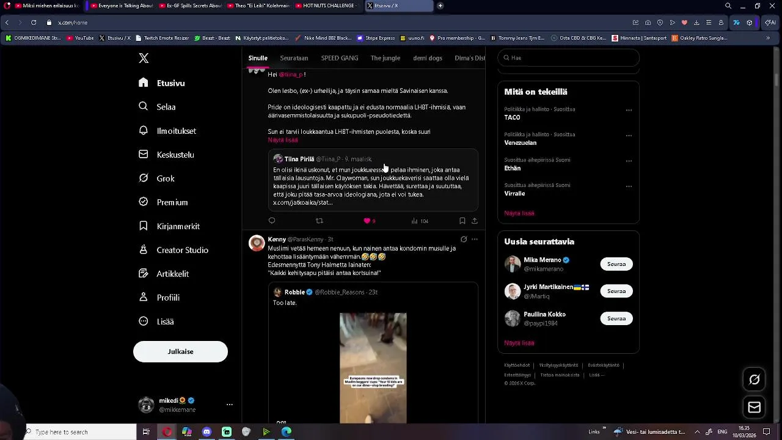Image resolution: width=782 pixels, height=440 pixels.
Task: Open options for Venezuelan trend
Action: click(629, 136)
